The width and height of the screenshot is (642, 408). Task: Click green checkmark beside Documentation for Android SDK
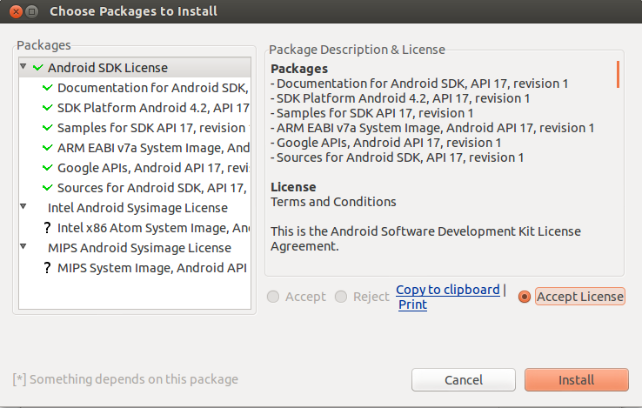tap(47, 88)
